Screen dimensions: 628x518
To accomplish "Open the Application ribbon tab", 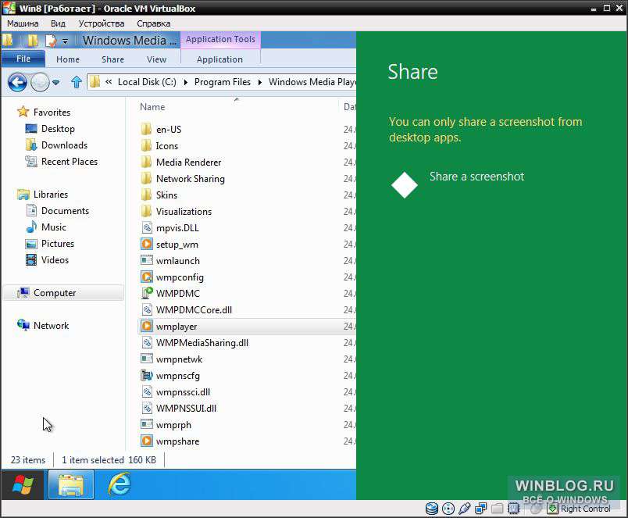I will [x=219, y=59].
